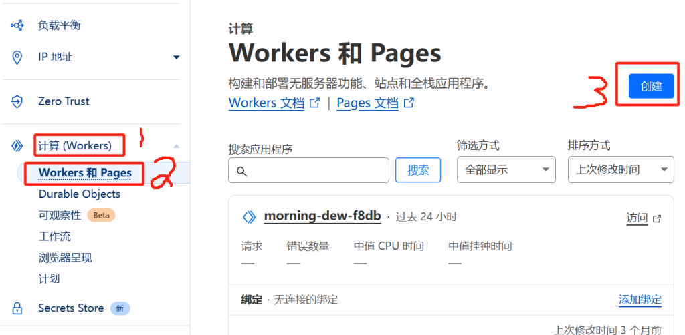This screenshot has height=335, width=685.
Task: Click the Workers 和 Pages page heading
Action: click(334, 53)
